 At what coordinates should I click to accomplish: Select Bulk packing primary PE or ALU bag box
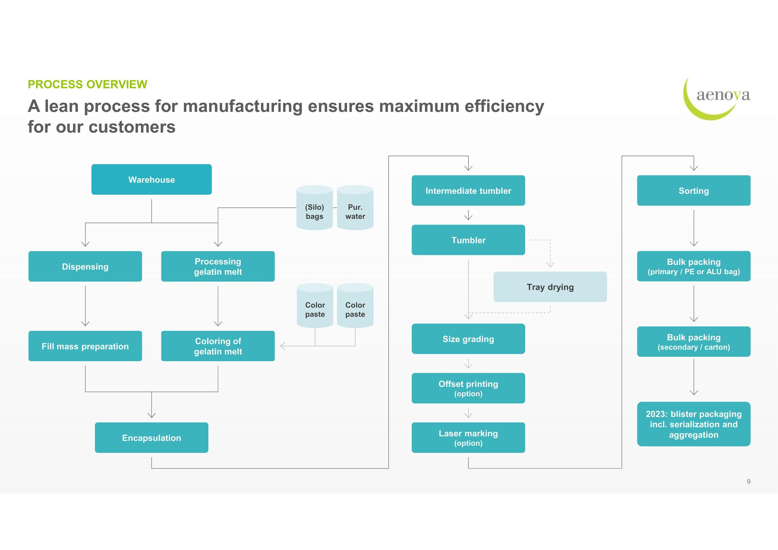(x=694, y=266)
